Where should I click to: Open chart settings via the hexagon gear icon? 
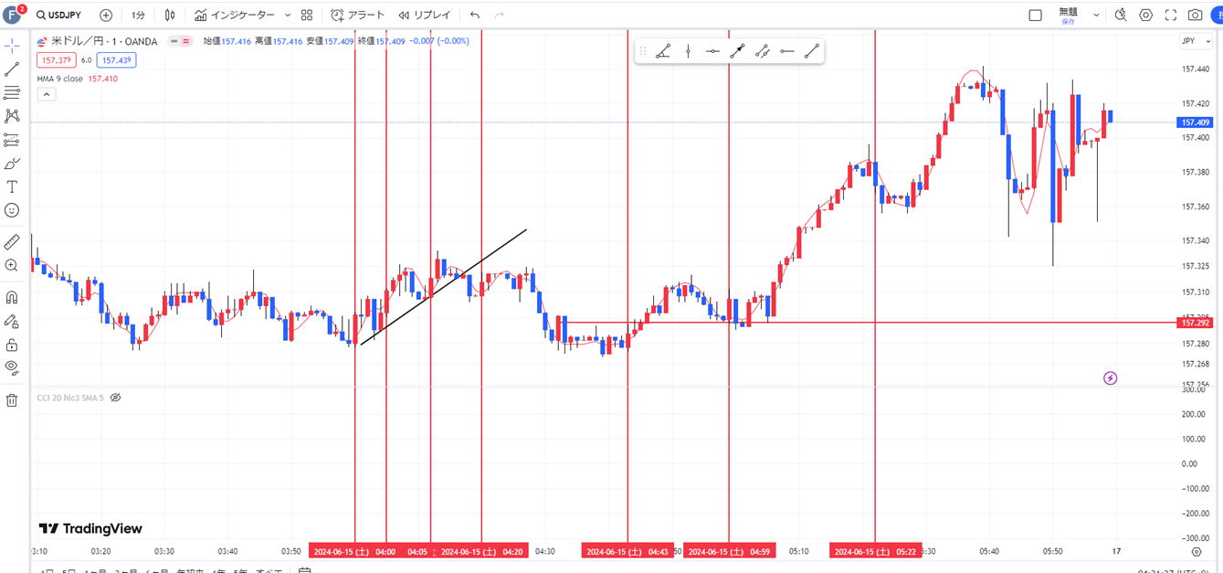pos(1145,16)
